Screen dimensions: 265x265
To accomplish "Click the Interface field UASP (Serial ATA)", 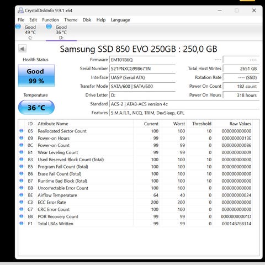I will click(x=142, y=77).
